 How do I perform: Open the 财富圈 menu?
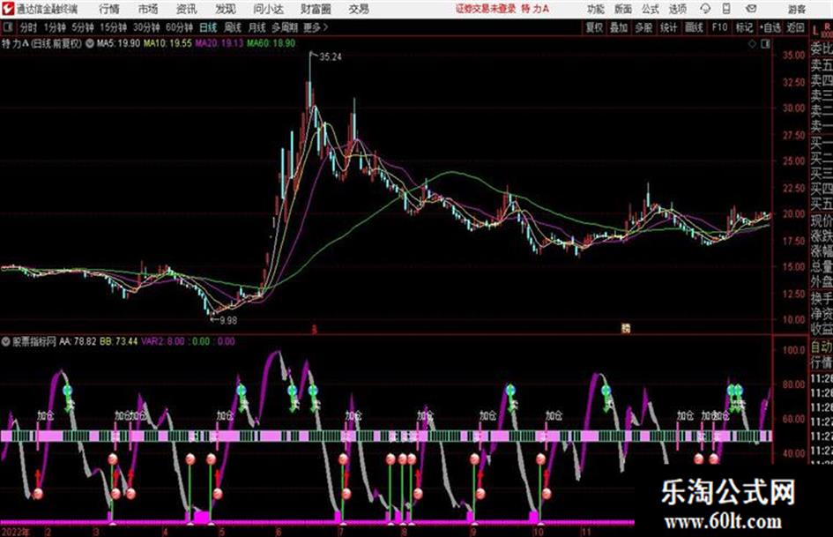316,9
